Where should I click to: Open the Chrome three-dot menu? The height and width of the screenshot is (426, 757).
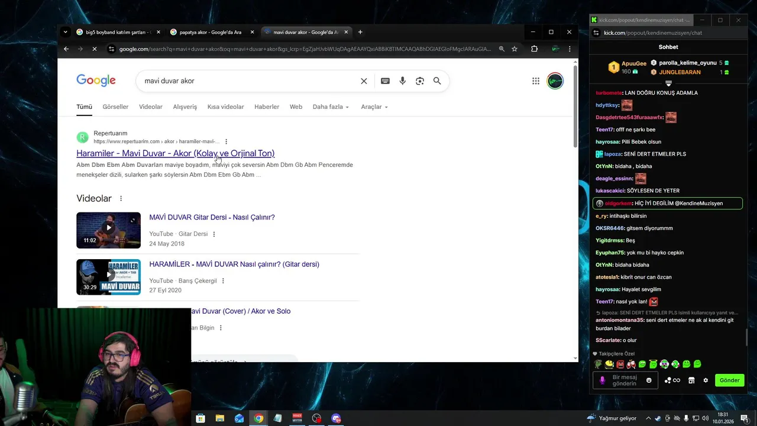pos(570,49)
